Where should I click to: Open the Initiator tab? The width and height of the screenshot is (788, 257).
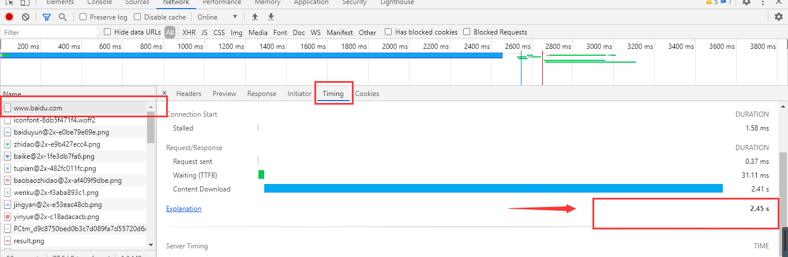299,94
